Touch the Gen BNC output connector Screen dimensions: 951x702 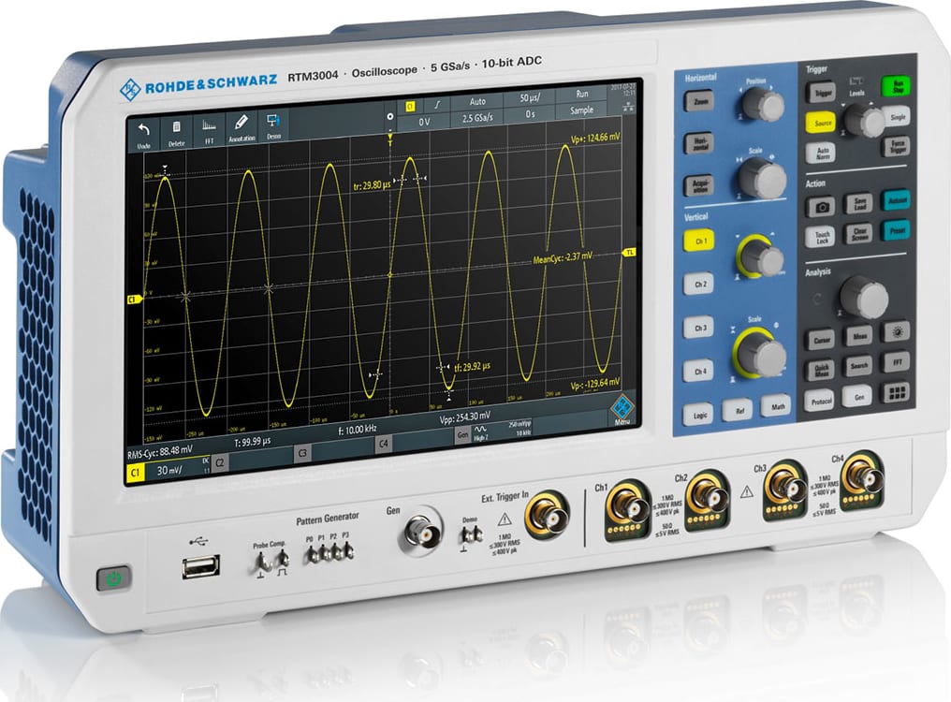[x=423, y=534]
